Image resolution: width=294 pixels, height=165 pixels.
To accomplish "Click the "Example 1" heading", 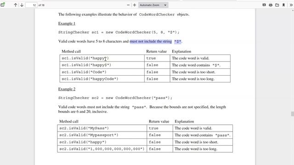I will click(x=67, y=23).
